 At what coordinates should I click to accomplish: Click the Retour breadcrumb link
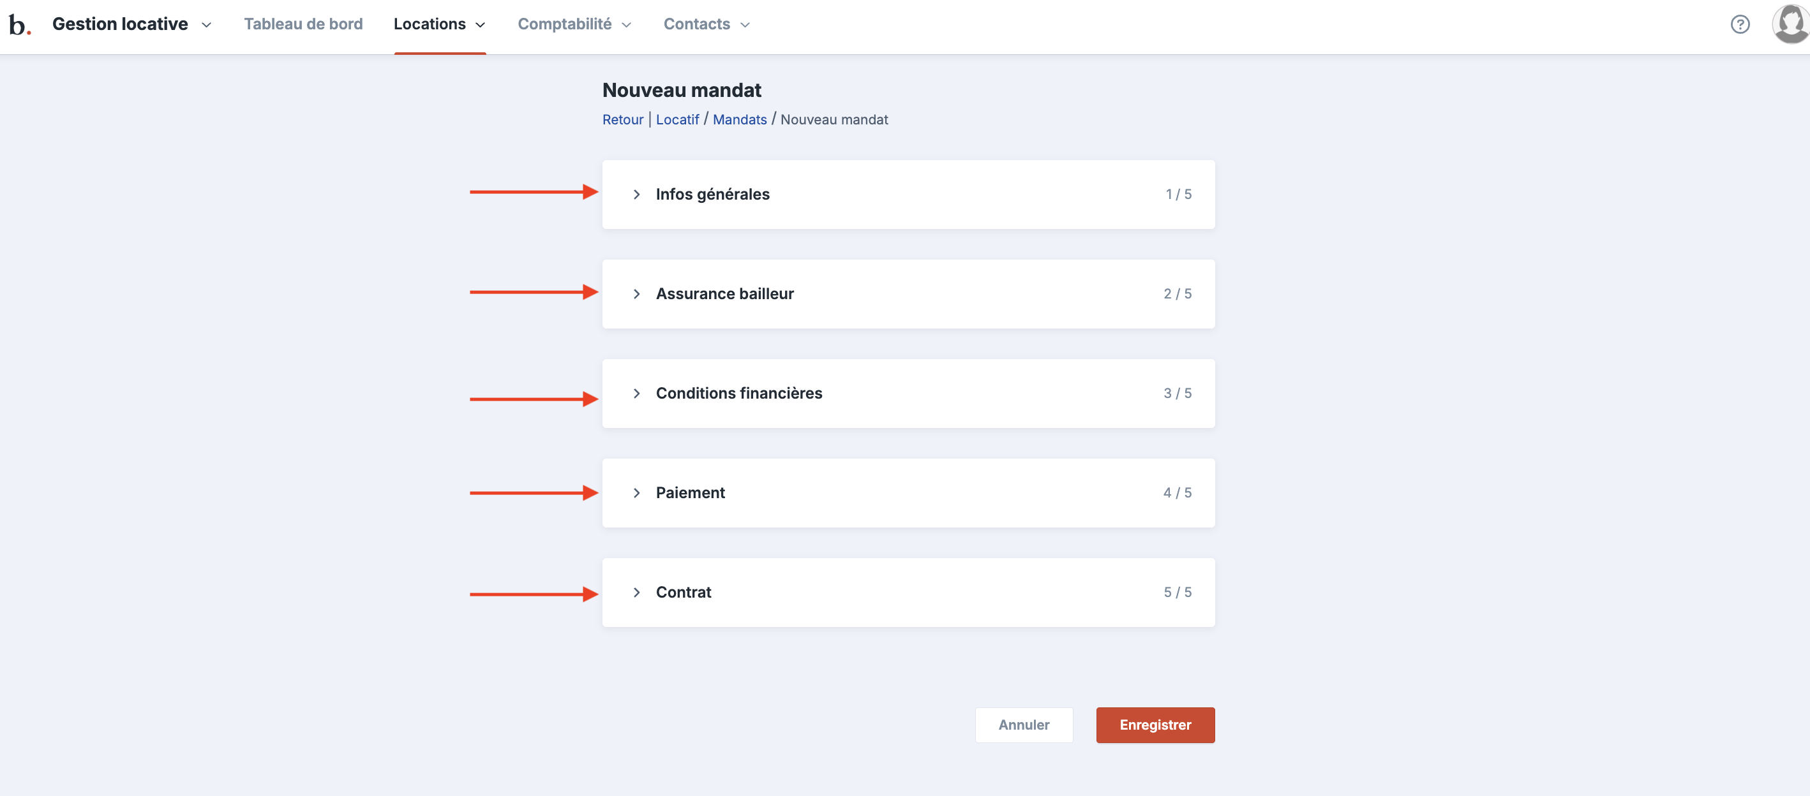tap(622, 120)
